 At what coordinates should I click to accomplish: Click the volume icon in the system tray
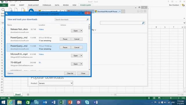[x=165, y=102]
